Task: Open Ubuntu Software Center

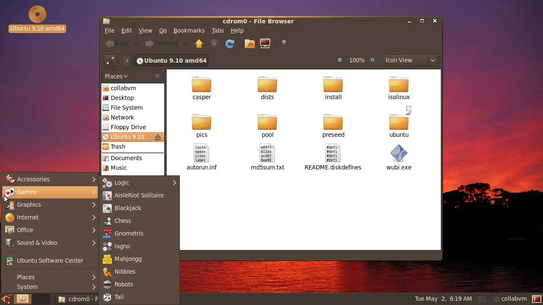Action: [x=50, y=261]
